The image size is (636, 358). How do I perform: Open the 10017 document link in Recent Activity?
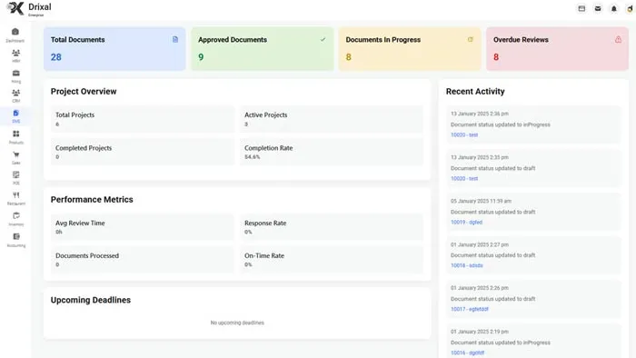pyautogui.click(x=470, y=309)
